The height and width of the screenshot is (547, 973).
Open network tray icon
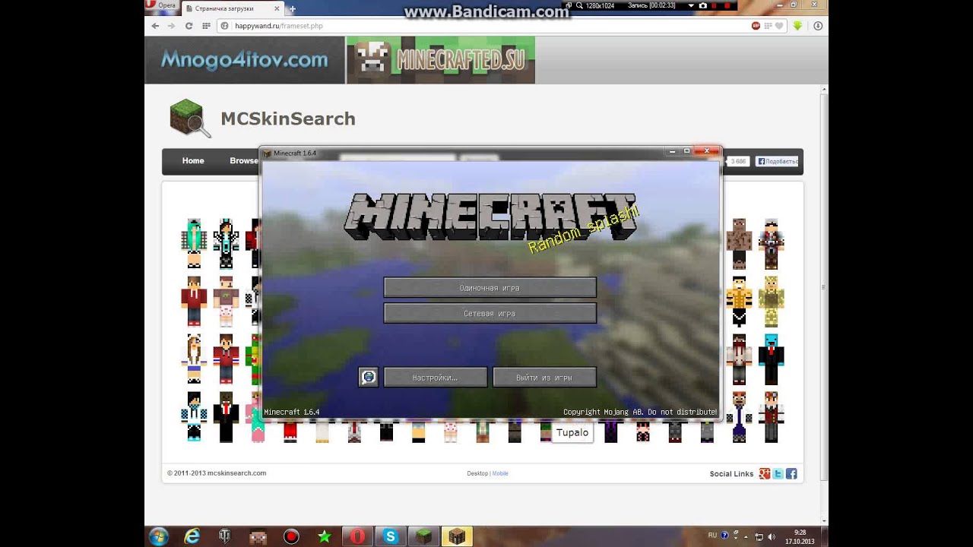click(x=759, y=536)
